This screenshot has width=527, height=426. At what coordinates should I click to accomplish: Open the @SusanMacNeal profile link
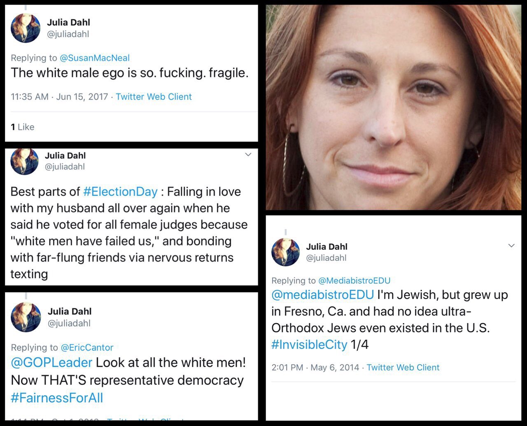pyautogui.click(x=95, y=58)
